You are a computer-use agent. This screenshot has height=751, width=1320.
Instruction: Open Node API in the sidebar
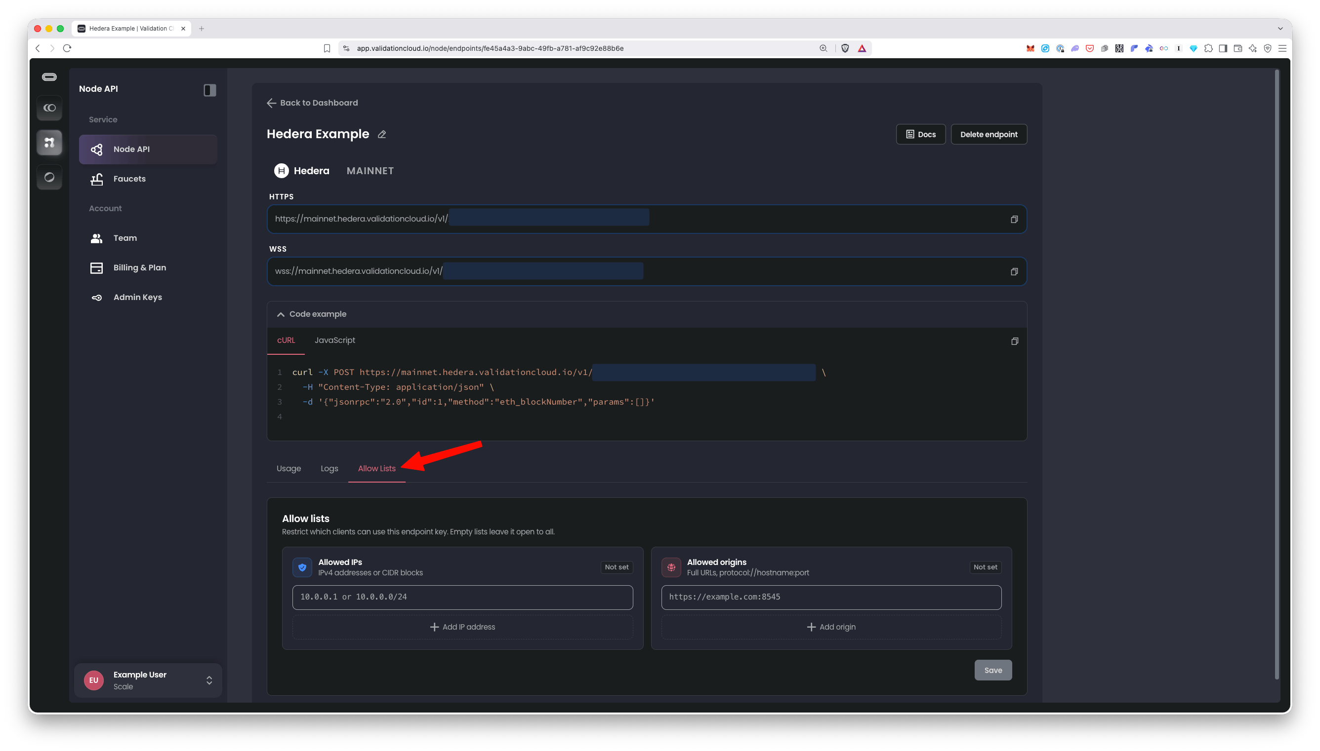point(148,149)
